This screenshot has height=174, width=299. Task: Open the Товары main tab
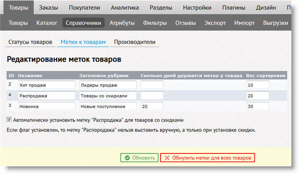point(19,8)
